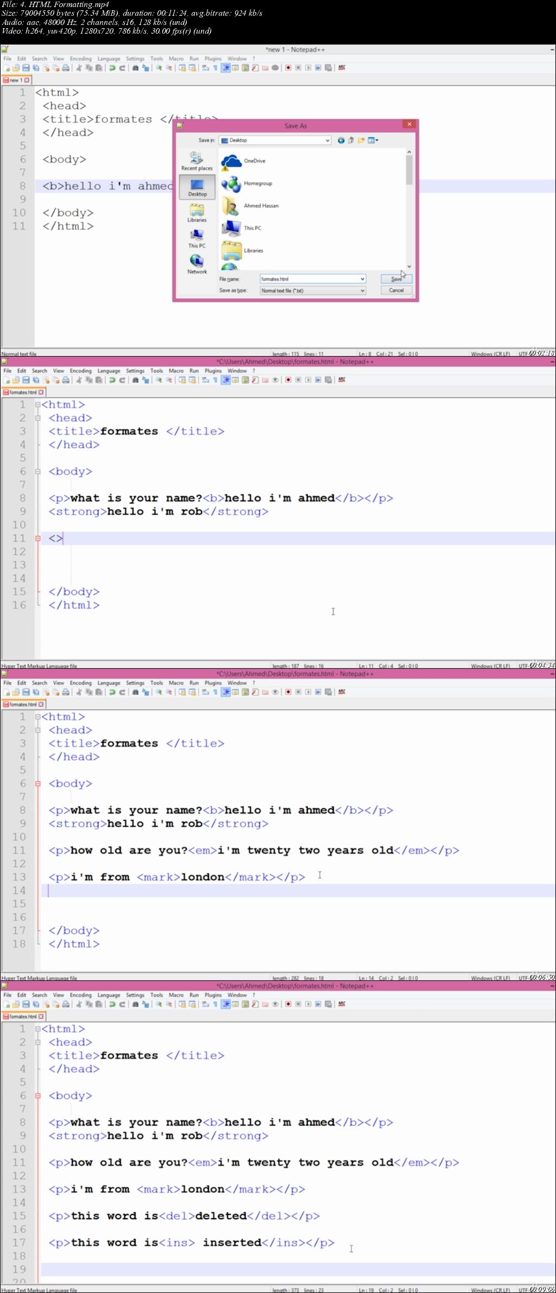Select Homegroup in Save As file list
Screen dimensions: 556x1293
(x=247, y=184)
